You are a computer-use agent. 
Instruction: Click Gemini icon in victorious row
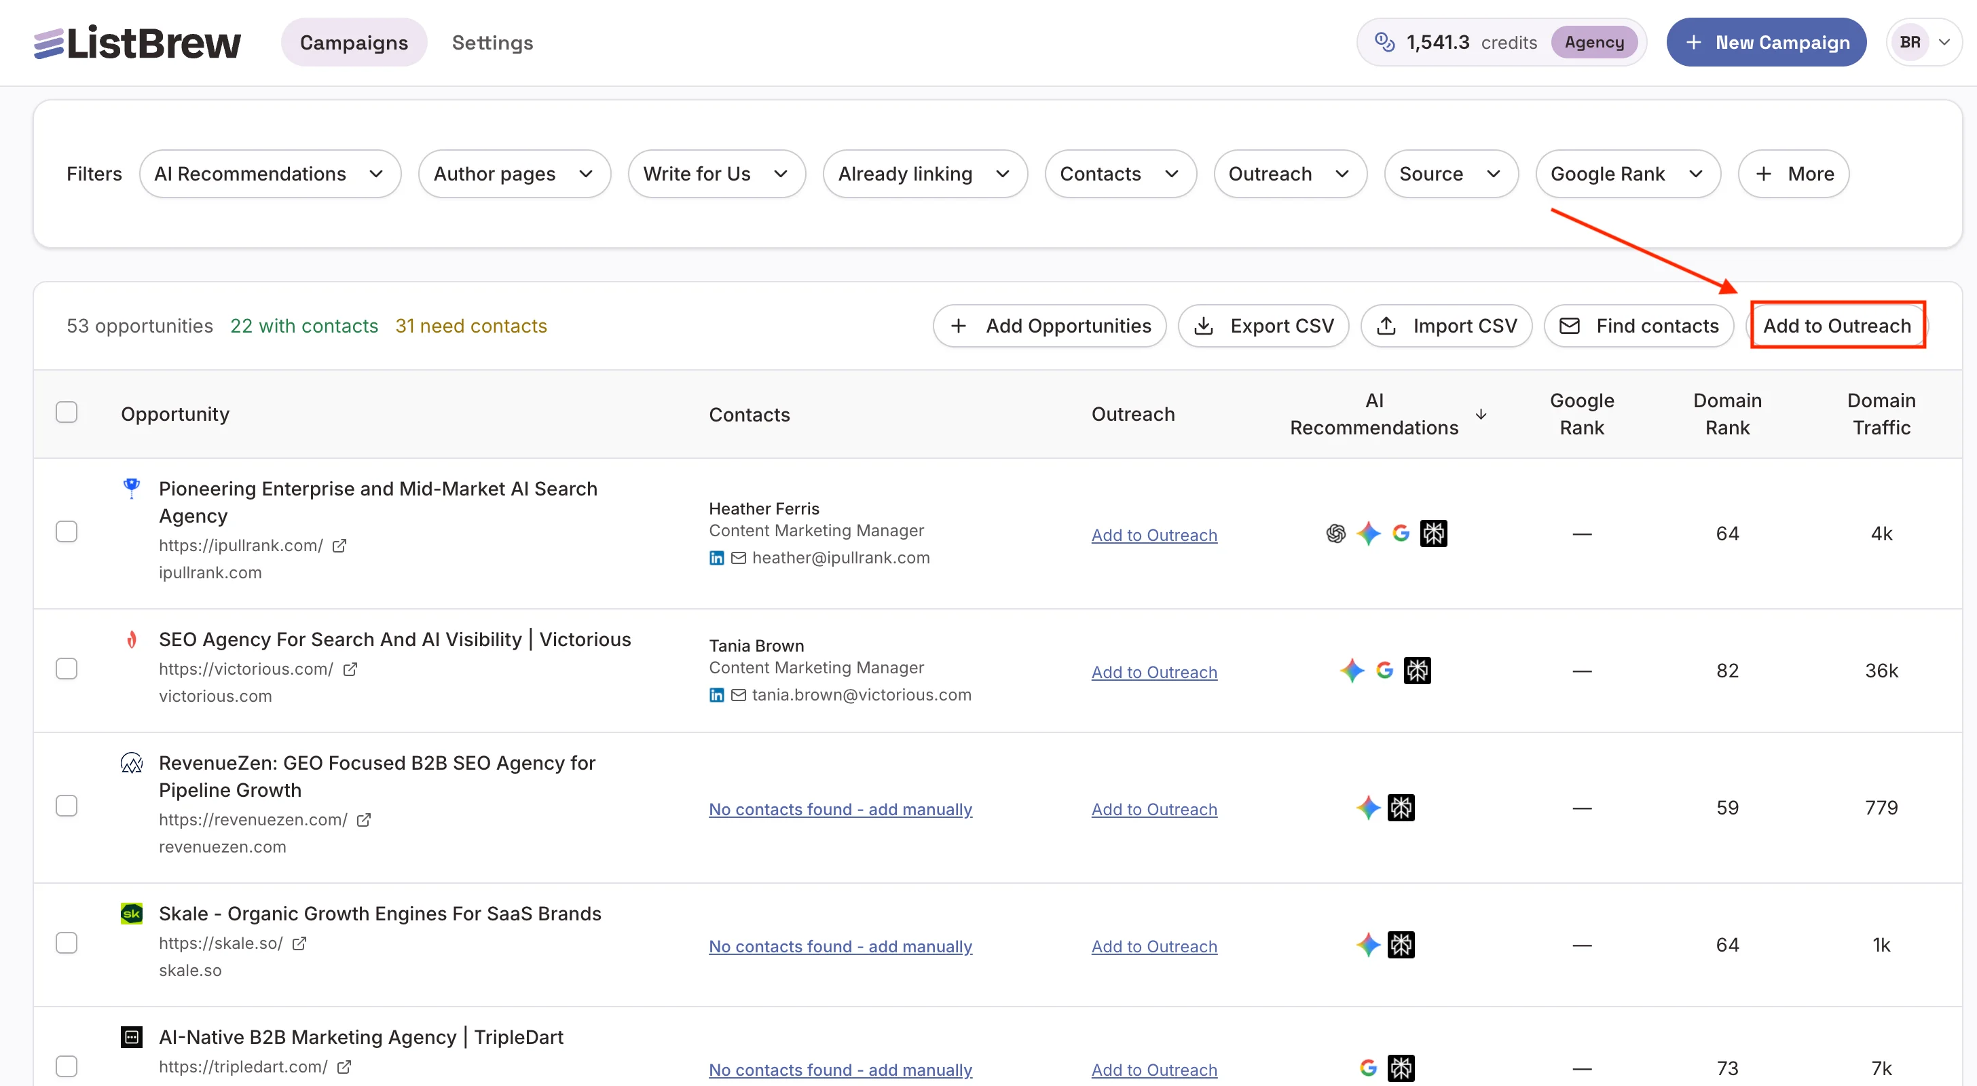tap(1352, 671)
